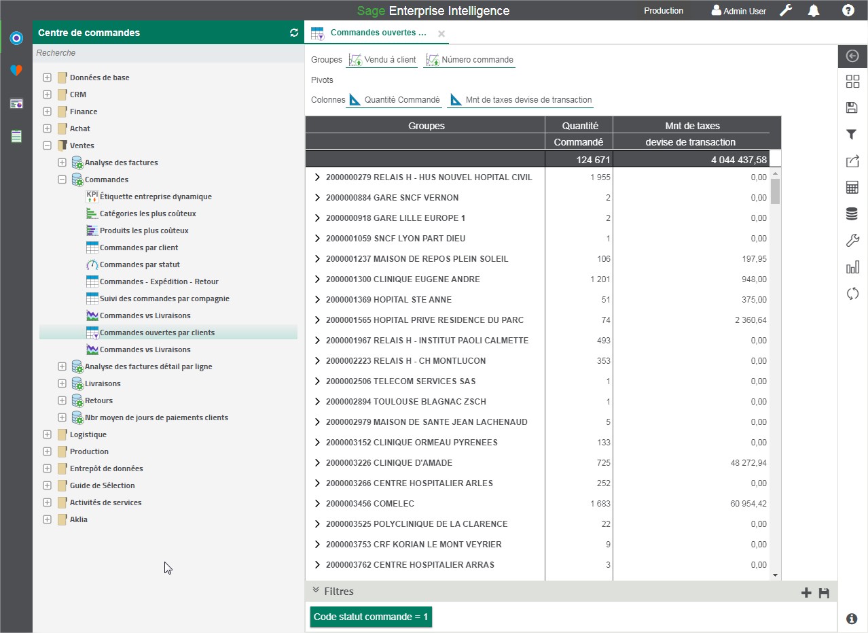Click the scrollbar down arrow in grid
Screen dimensions: 868x633
(x=775, y=575)
